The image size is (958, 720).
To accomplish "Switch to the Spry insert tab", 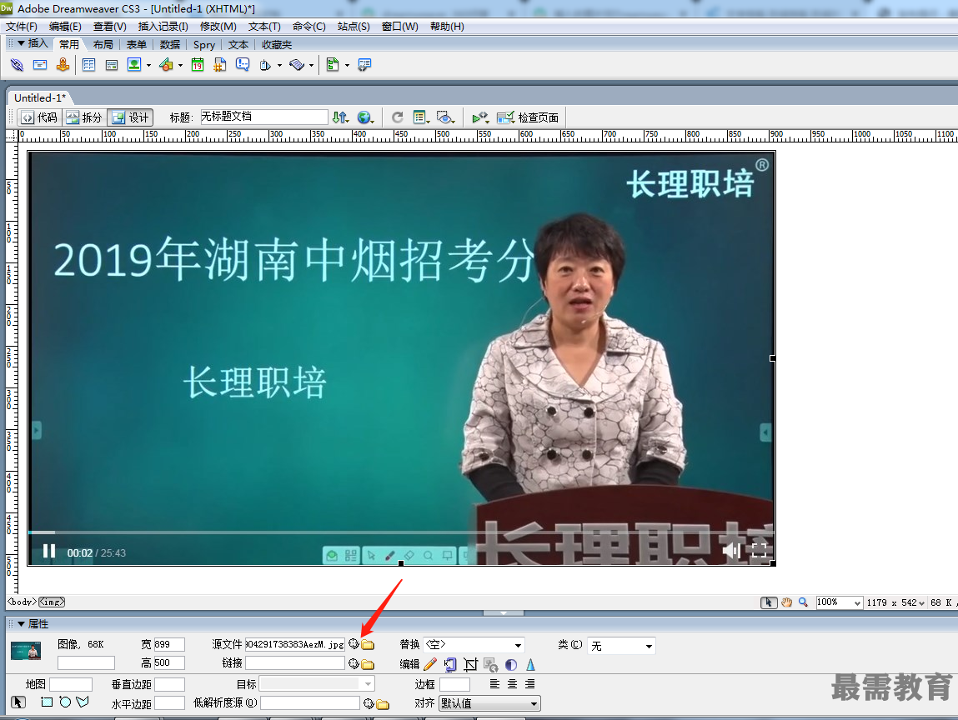I will (x=204, y=44).
